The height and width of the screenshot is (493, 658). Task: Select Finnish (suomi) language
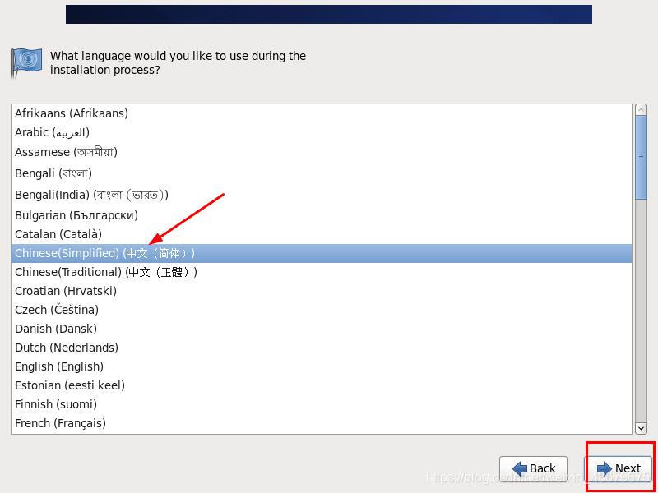321,404
